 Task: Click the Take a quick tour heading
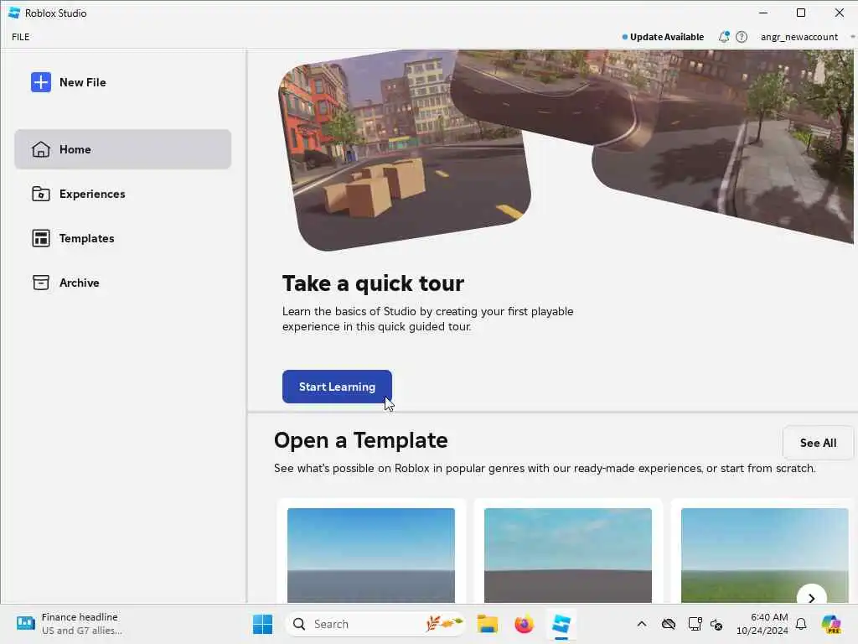click(x=373, y=283)
